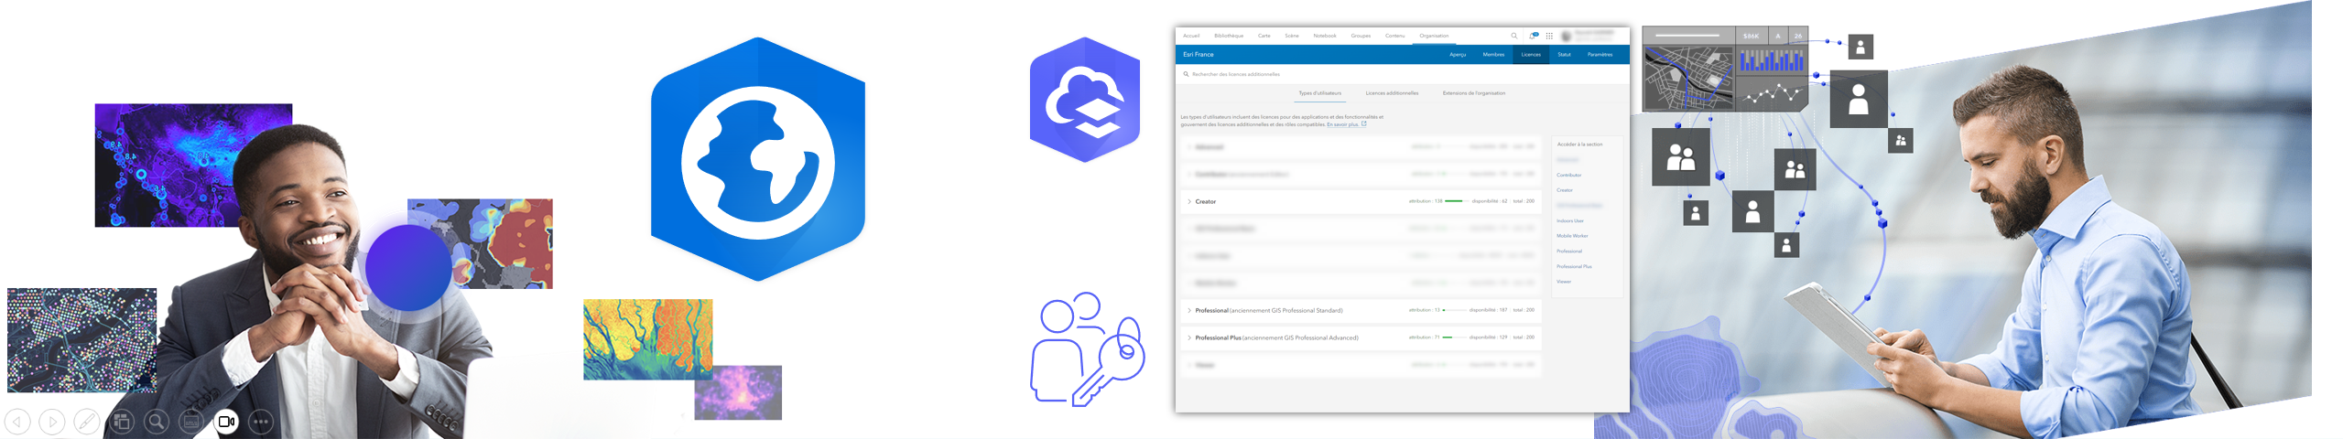Viewport: 2343px width, 439px height.
Task: Select the pen annotation tool
Action: click(x=87, y=422)
